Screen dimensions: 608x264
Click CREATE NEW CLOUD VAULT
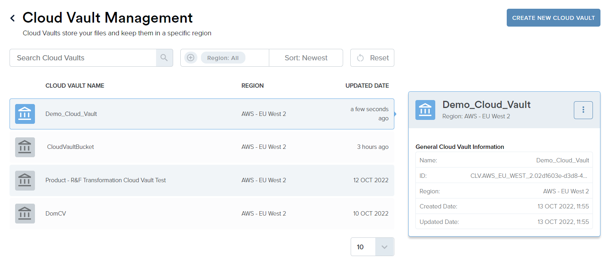coord(553,17)
